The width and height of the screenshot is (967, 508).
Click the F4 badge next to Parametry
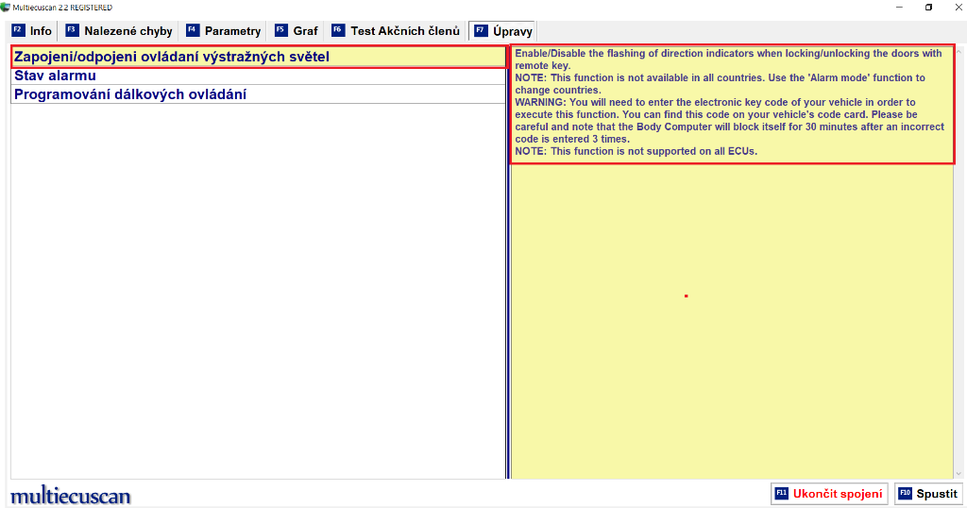pyautogui.click(x=193, y=30)
